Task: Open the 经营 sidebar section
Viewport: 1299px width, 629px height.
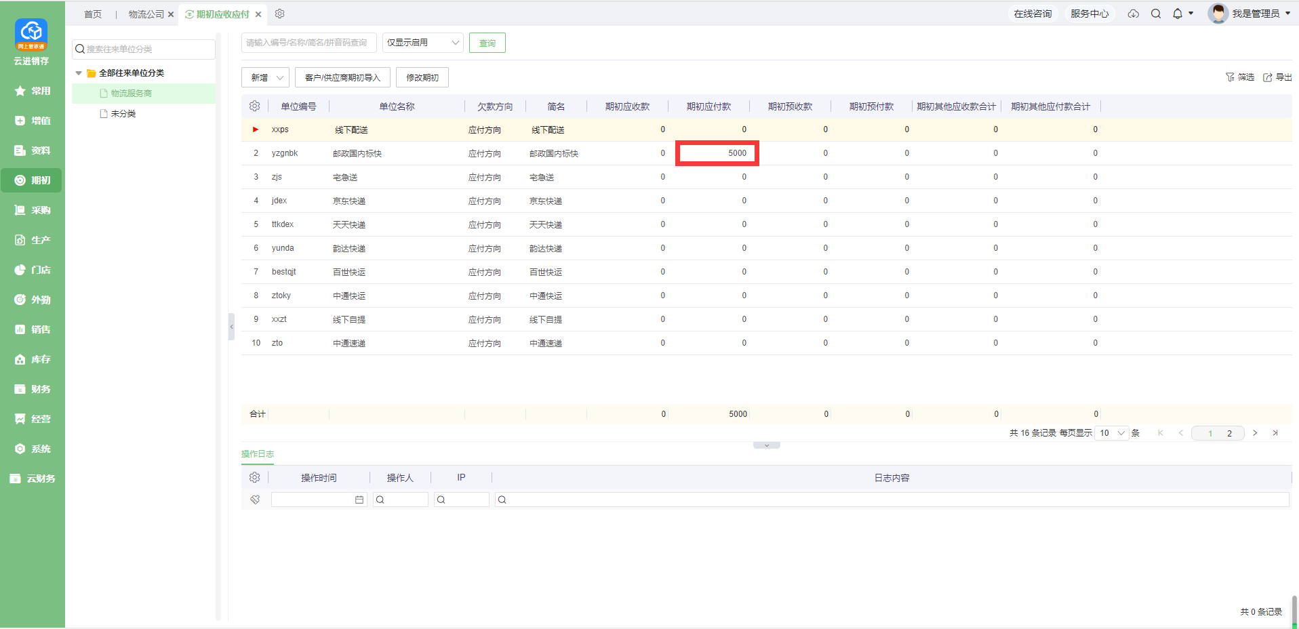Action: click(33, 419)
